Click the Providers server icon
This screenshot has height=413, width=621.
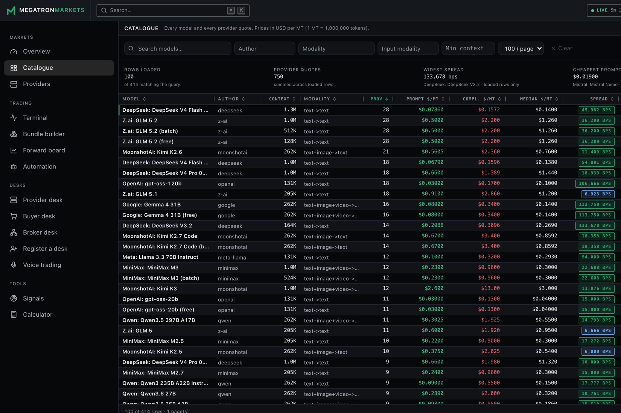tap(14, 84)
